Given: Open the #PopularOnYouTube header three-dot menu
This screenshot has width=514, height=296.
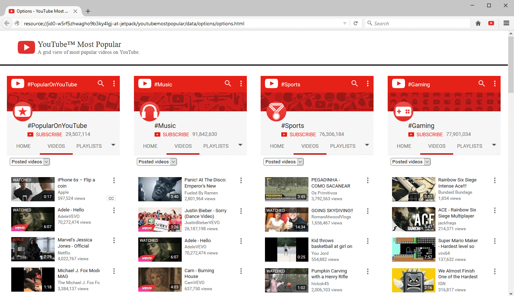Looking at the screenshot, I should coord(114,83).
